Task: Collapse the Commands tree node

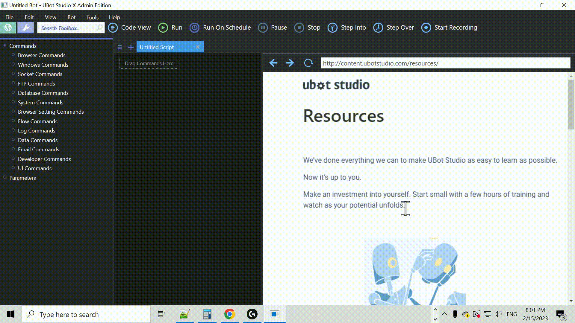Action: [x=5, y=45]
